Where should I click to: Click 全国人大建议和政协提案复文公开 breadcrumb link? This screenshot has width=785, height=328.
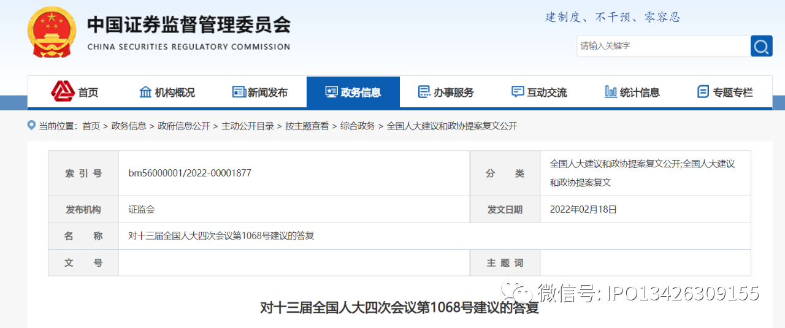[452, 126]
